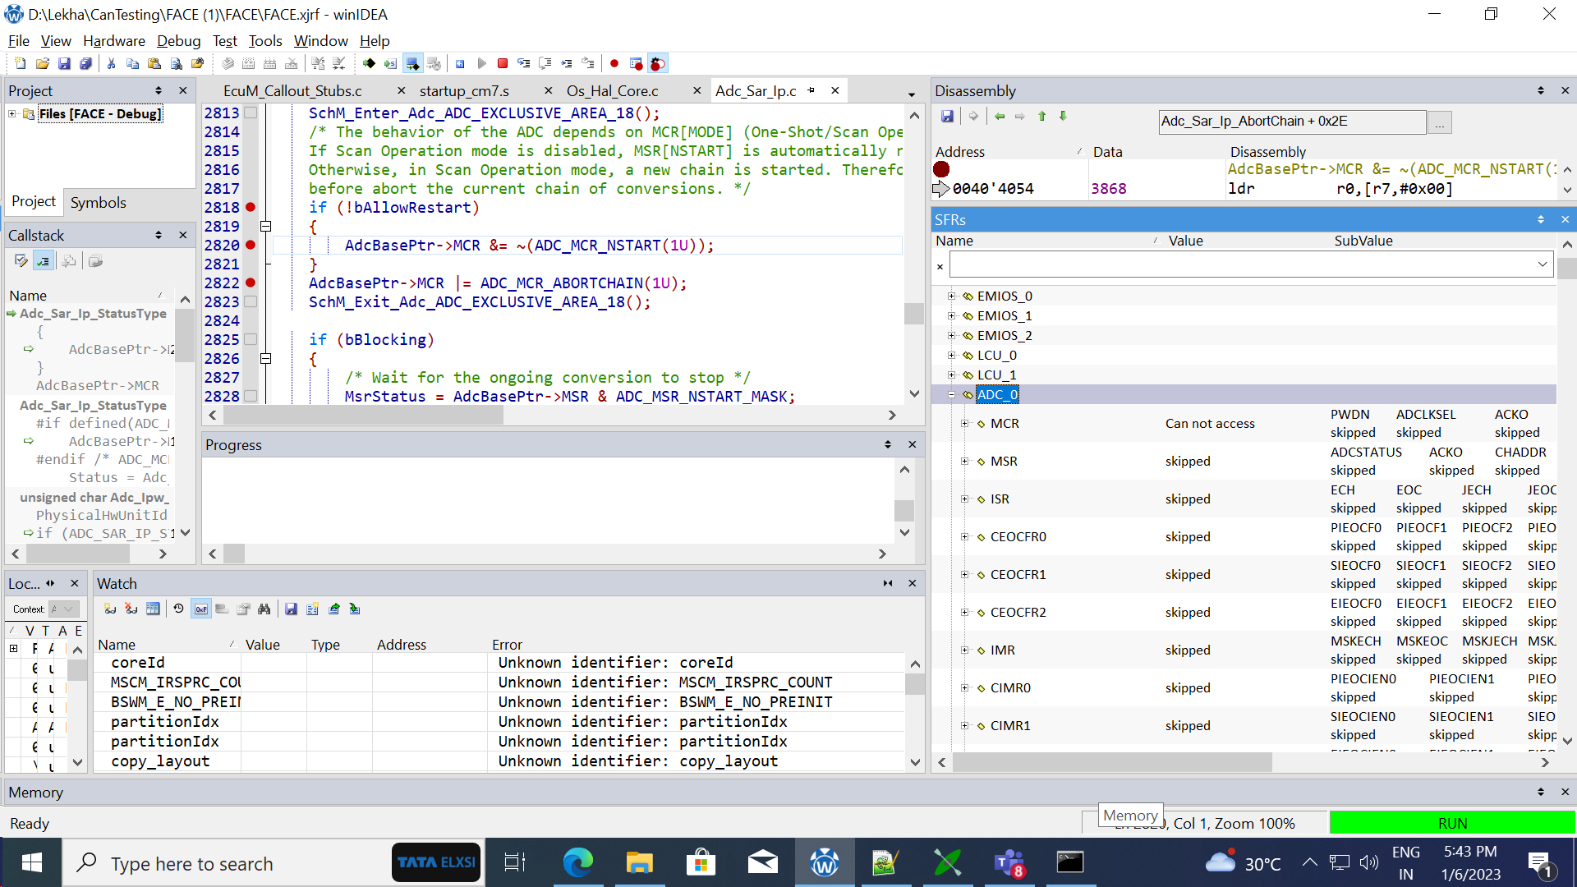Toggle the breakpoint on line 2818
Image resolution: width=1577 pixels, height=887 pixels.
[251, 207]
